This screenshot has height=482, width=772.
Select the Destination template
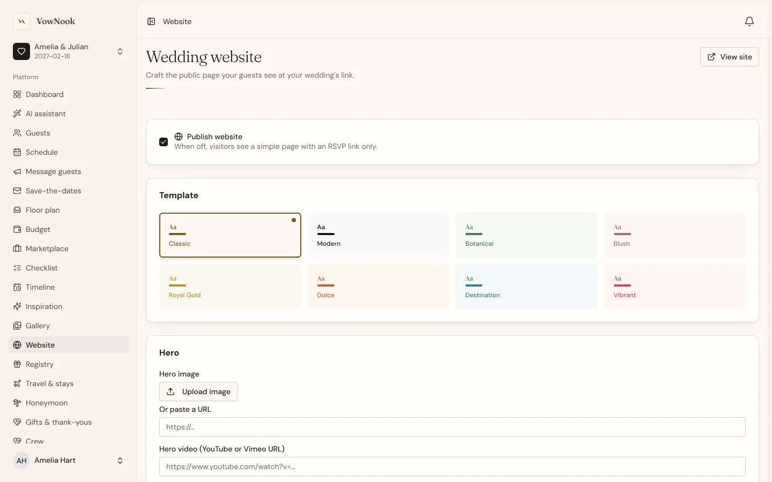click(x=526, y=287)
